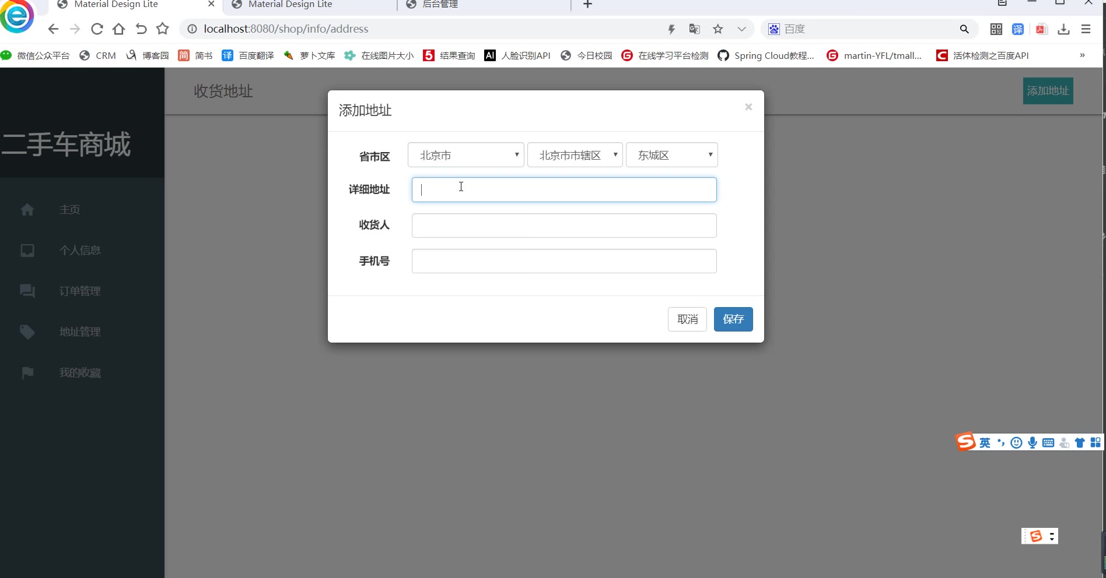The image size is (1106, 578).
Task: Click the undo/restore closed tab icon
Action: [x=141, y=29]
